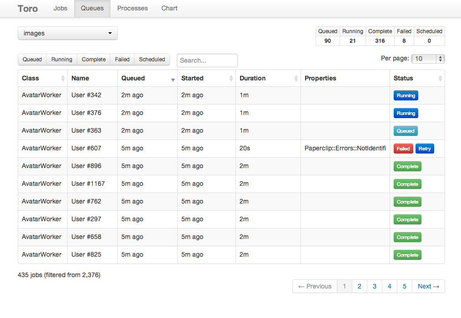
Task: Jump to page 3
Action: point(375,286)
